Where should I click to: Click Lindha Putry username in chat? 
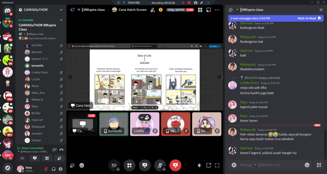tap(249, 83)
